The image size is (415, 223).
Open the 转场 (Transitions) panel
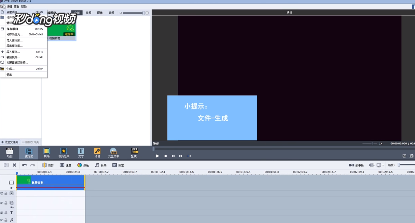pos(46,152)
